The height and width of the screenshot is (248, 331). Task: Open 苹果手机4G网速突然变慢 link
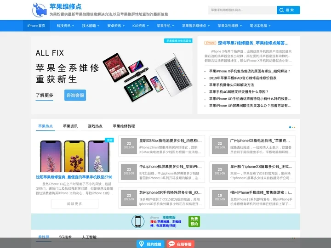[x=239, y=92]
